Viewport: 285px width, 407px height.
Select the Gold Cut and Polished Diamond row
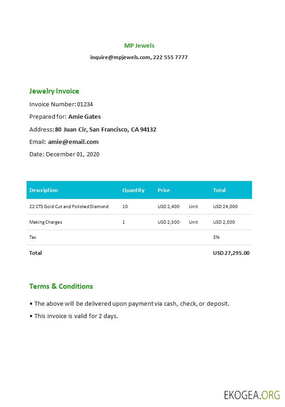point(69,207)
